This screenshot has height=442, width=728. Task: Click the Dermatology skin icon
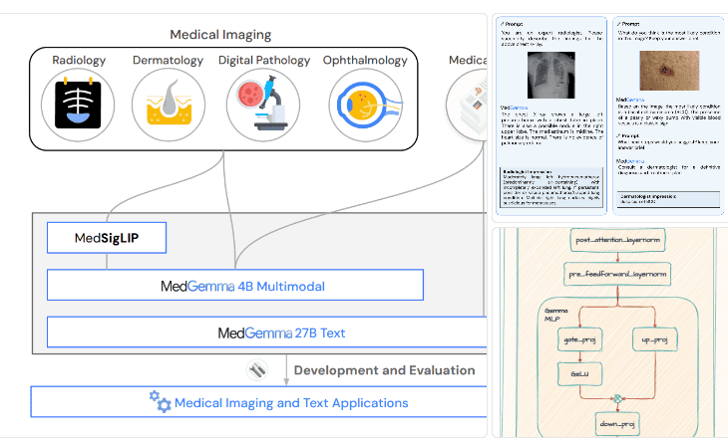click(x=169, y=105)
